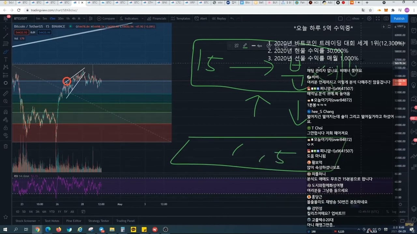417x234 pixels.
Task: Select the crosshair cursor tool
Action: pos(6,28)
